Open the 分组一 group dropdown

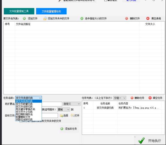tap(120, 98)
